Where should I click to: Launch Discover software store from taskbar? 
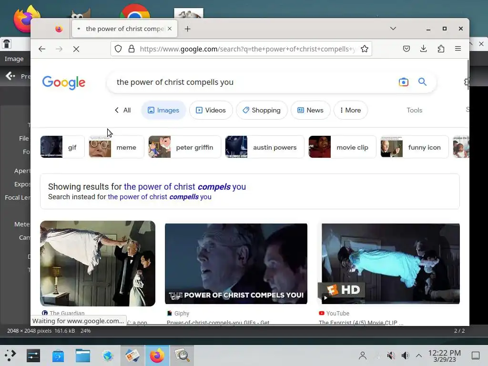58,356
